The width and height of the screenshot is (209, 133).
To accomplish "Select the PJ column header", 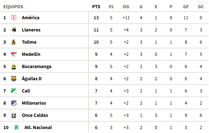I will pos(111,7).
